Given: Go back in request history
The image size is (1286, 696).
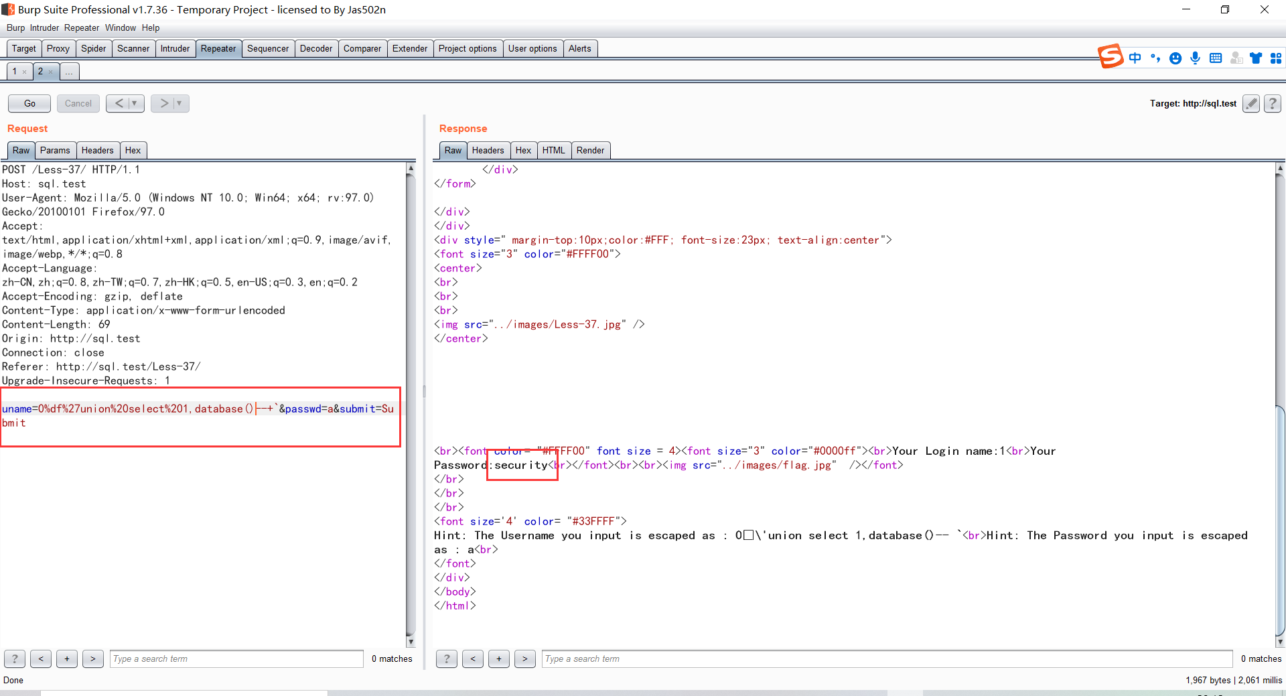Looking at the screenshot, I should coord(119,103).
